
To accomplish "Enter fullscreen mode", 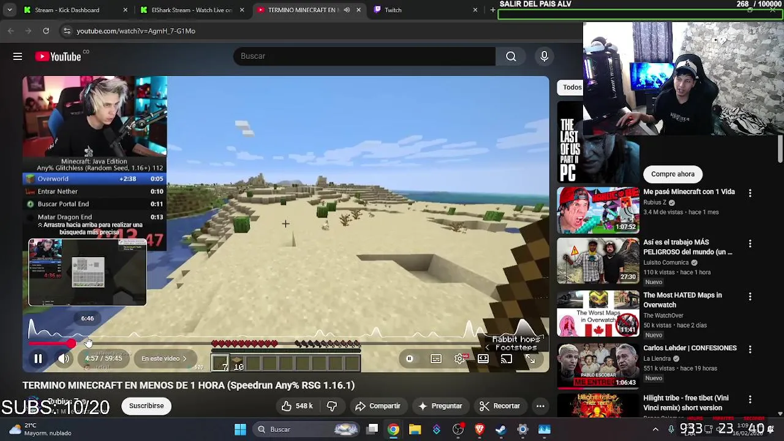I will tap(530, 359).
